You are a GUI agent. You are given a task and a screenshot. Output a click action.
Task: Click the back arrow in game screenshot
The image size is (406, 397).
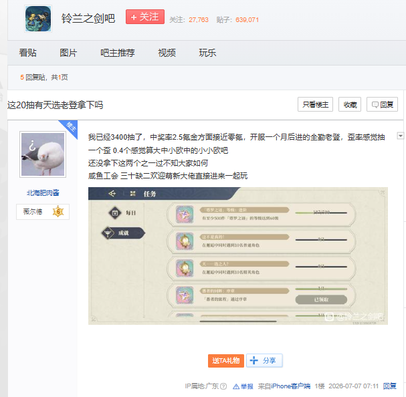click(x=112, y=193)
